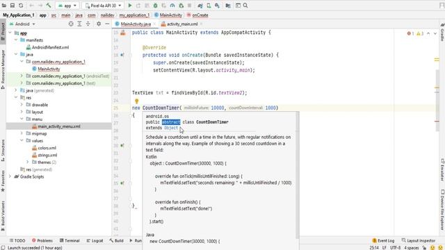
Task: Click the Sync/Reload from disk icon
Action: (x=21, y=6)
